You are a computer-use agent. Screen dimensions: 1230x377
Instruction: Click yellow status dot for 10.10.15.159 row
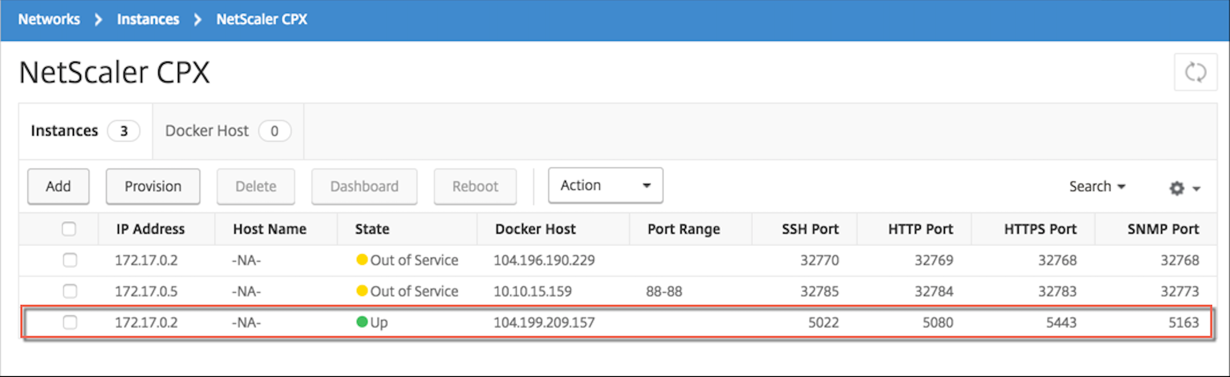(x=362, y=291)
